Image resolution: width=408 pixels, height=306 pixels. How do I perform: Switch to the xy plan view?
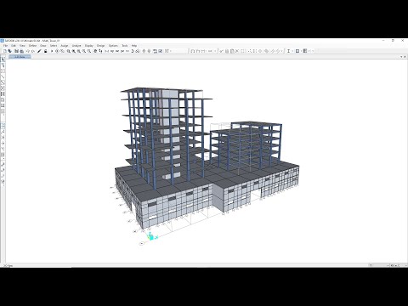tap(112, 51)
